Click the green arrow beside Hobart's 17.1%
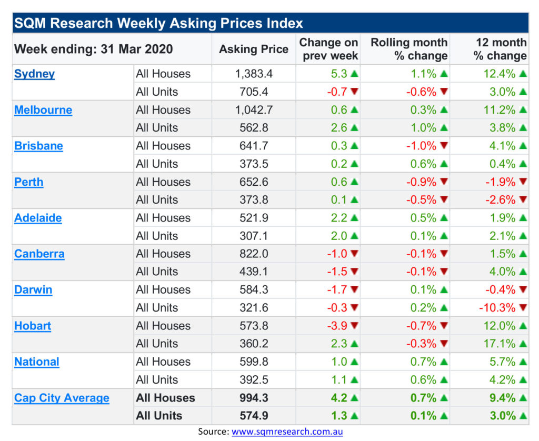 [523, 344]
